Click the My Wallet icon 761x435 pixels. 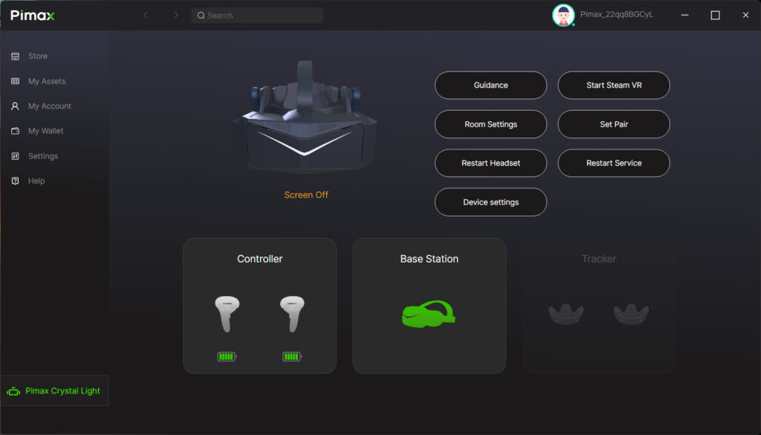(15, 131)
